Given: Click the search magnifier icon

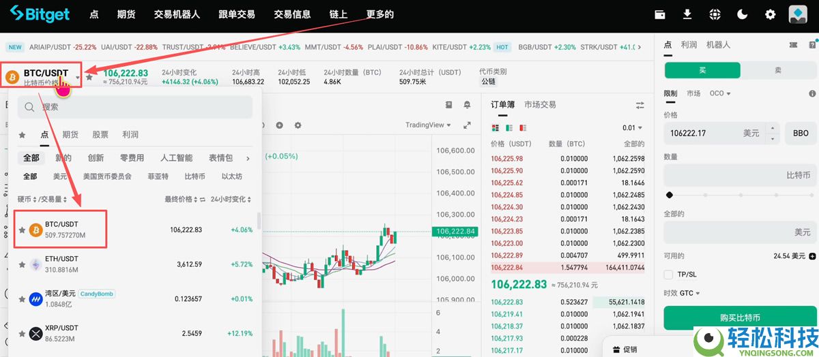Looking at the screenshot, I should pos(30,107).
